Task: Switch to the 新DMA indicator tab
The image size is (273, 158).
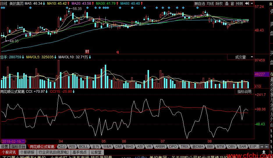Action: click(198, 147)
